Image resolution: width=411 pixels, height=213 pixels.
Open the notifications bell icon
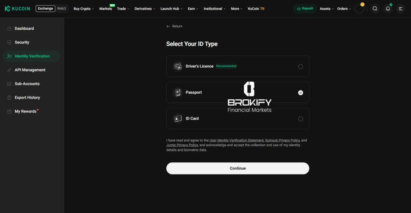(388, 9)
